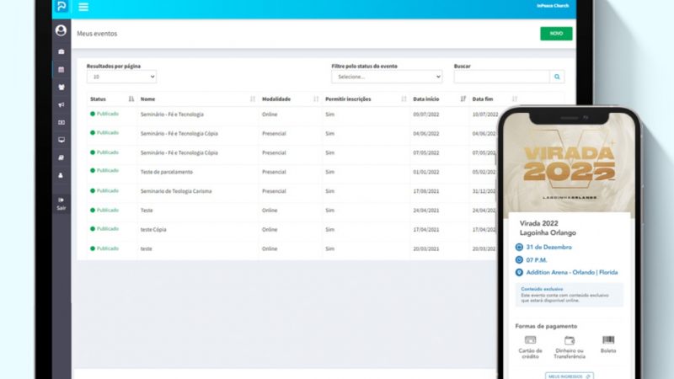
Task: Open the Filtre pelo status dropdown
Action: 386,77
